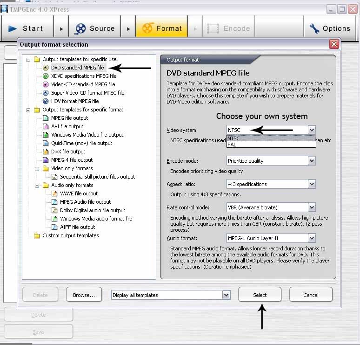Click the TMPGEnc title bar app icon
Image resolution: width=360 pixels, height=345 pixels.
[4, 9]
